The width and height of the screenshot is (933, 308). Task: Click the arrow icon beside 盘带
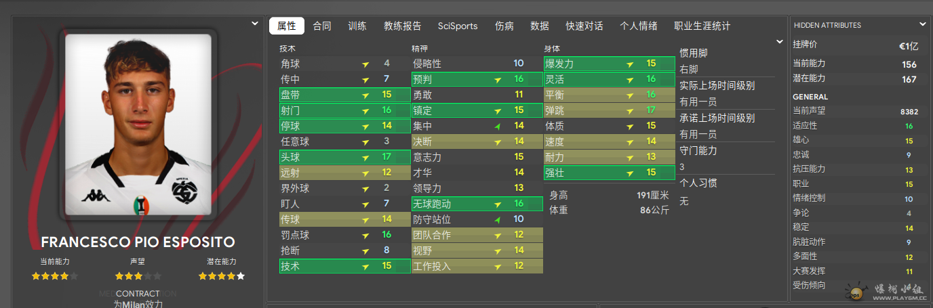[x=365, y=95]
